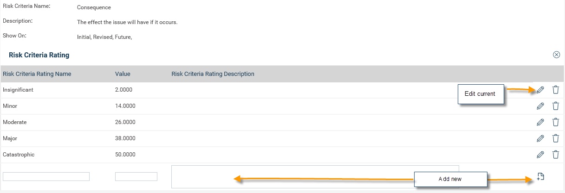Click the 26.0000 value of Moderate
Screen dimensions: 565x193
125,122
